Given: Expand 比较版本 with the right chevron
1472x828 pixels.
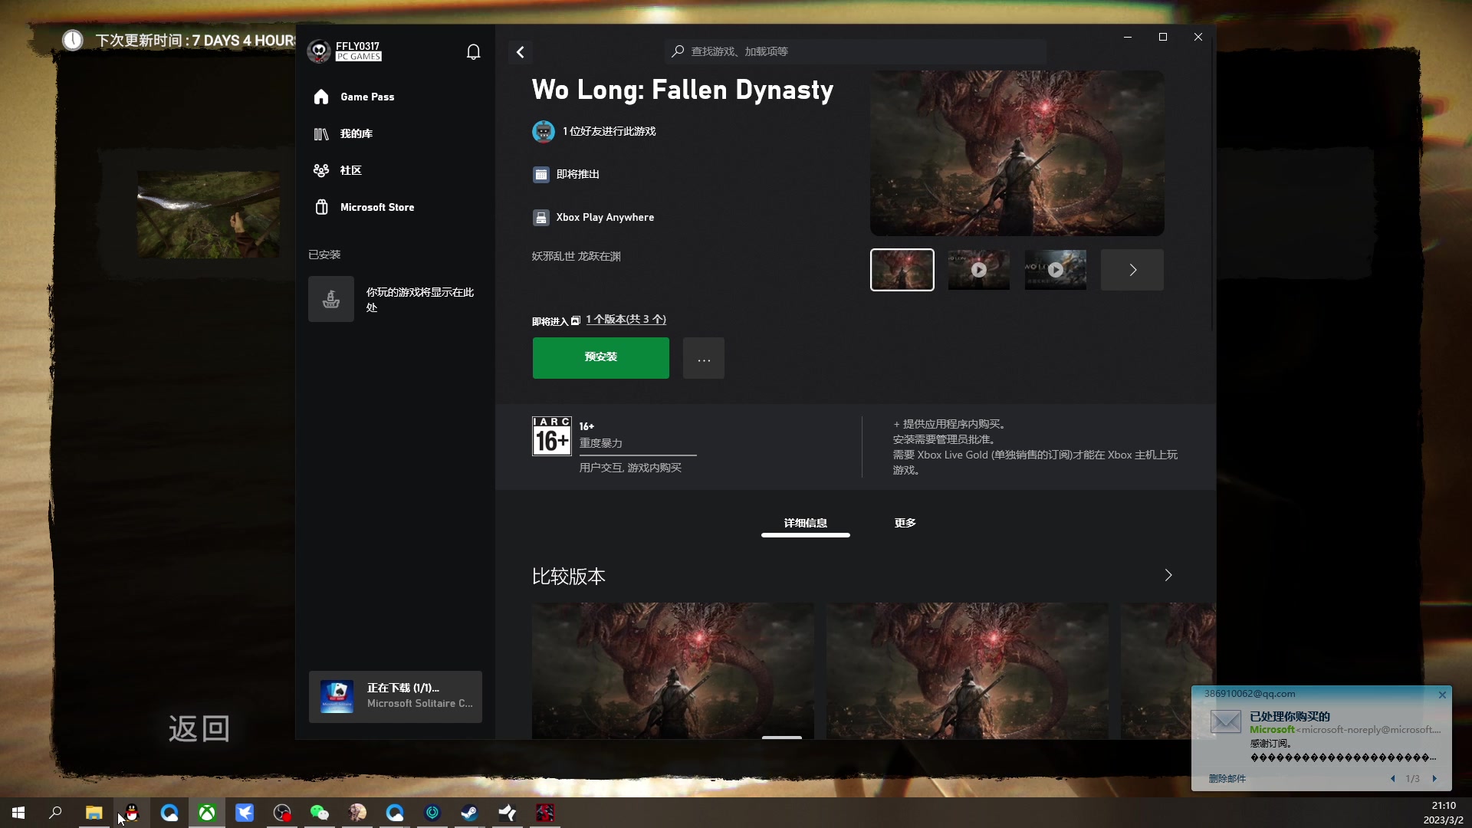Looking at the screenshot, I should click(x=1168, y=576).
